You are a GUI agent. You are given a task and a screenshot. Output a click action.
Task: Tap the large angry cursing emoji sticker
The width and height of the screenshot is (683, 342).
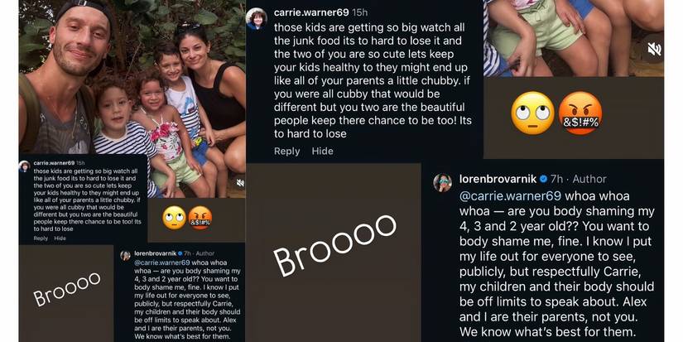pyautogui.click(x=580, y=113)
